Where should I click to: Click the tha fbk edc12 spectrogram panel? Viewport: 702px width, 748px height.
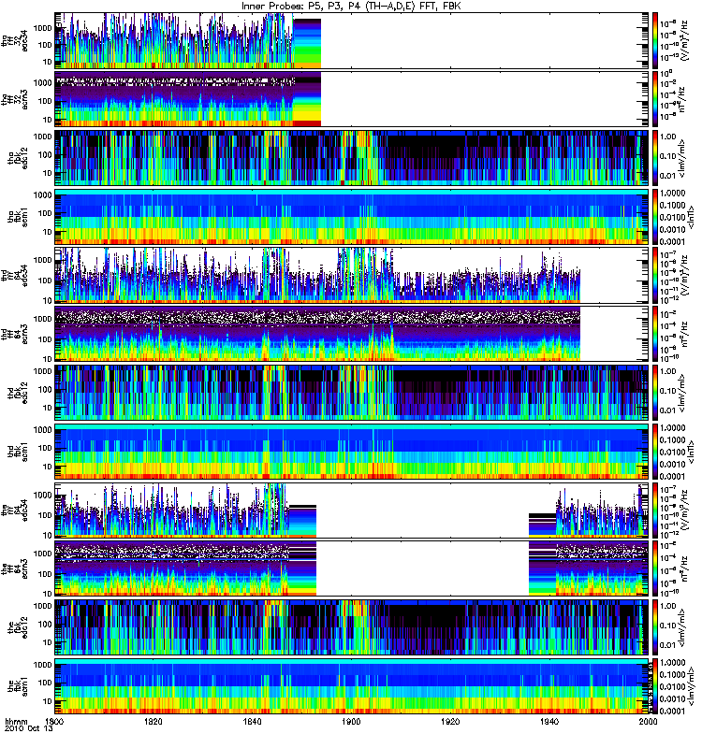point(352,158)
